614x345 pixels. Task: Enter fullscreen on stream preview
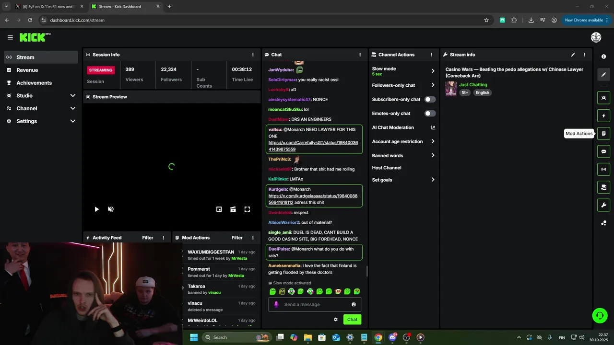pyautogui.click(x=247, y=209)
